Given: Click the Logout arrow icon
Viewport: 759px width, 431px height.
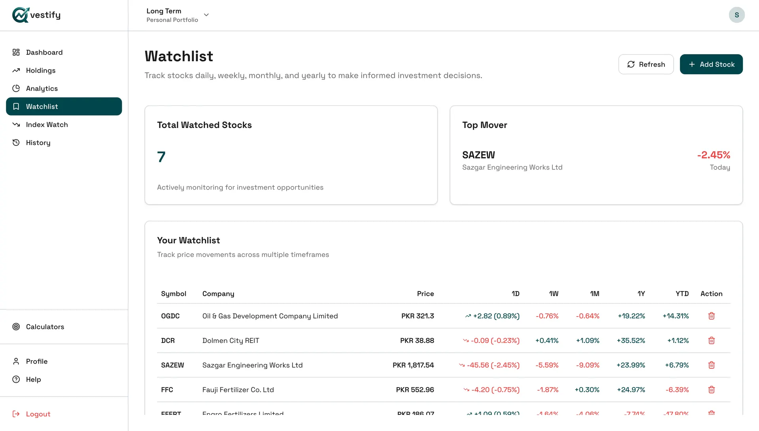Looking at the screenshot, I should pyautogui.click(x=16, y=414).
